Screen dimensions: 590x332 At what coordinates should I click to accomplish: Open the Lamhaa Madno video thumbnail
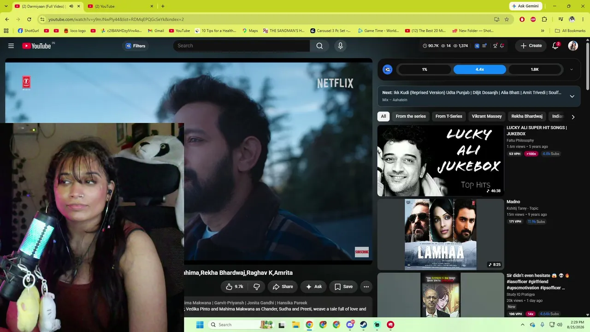[441, 234]
